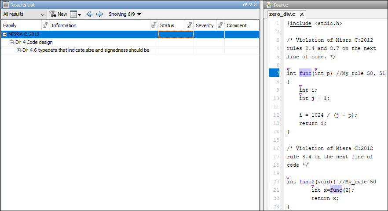Open the All results dropdown
The height and width of the screenshot is (211, 388).
[x=24, y=14]
